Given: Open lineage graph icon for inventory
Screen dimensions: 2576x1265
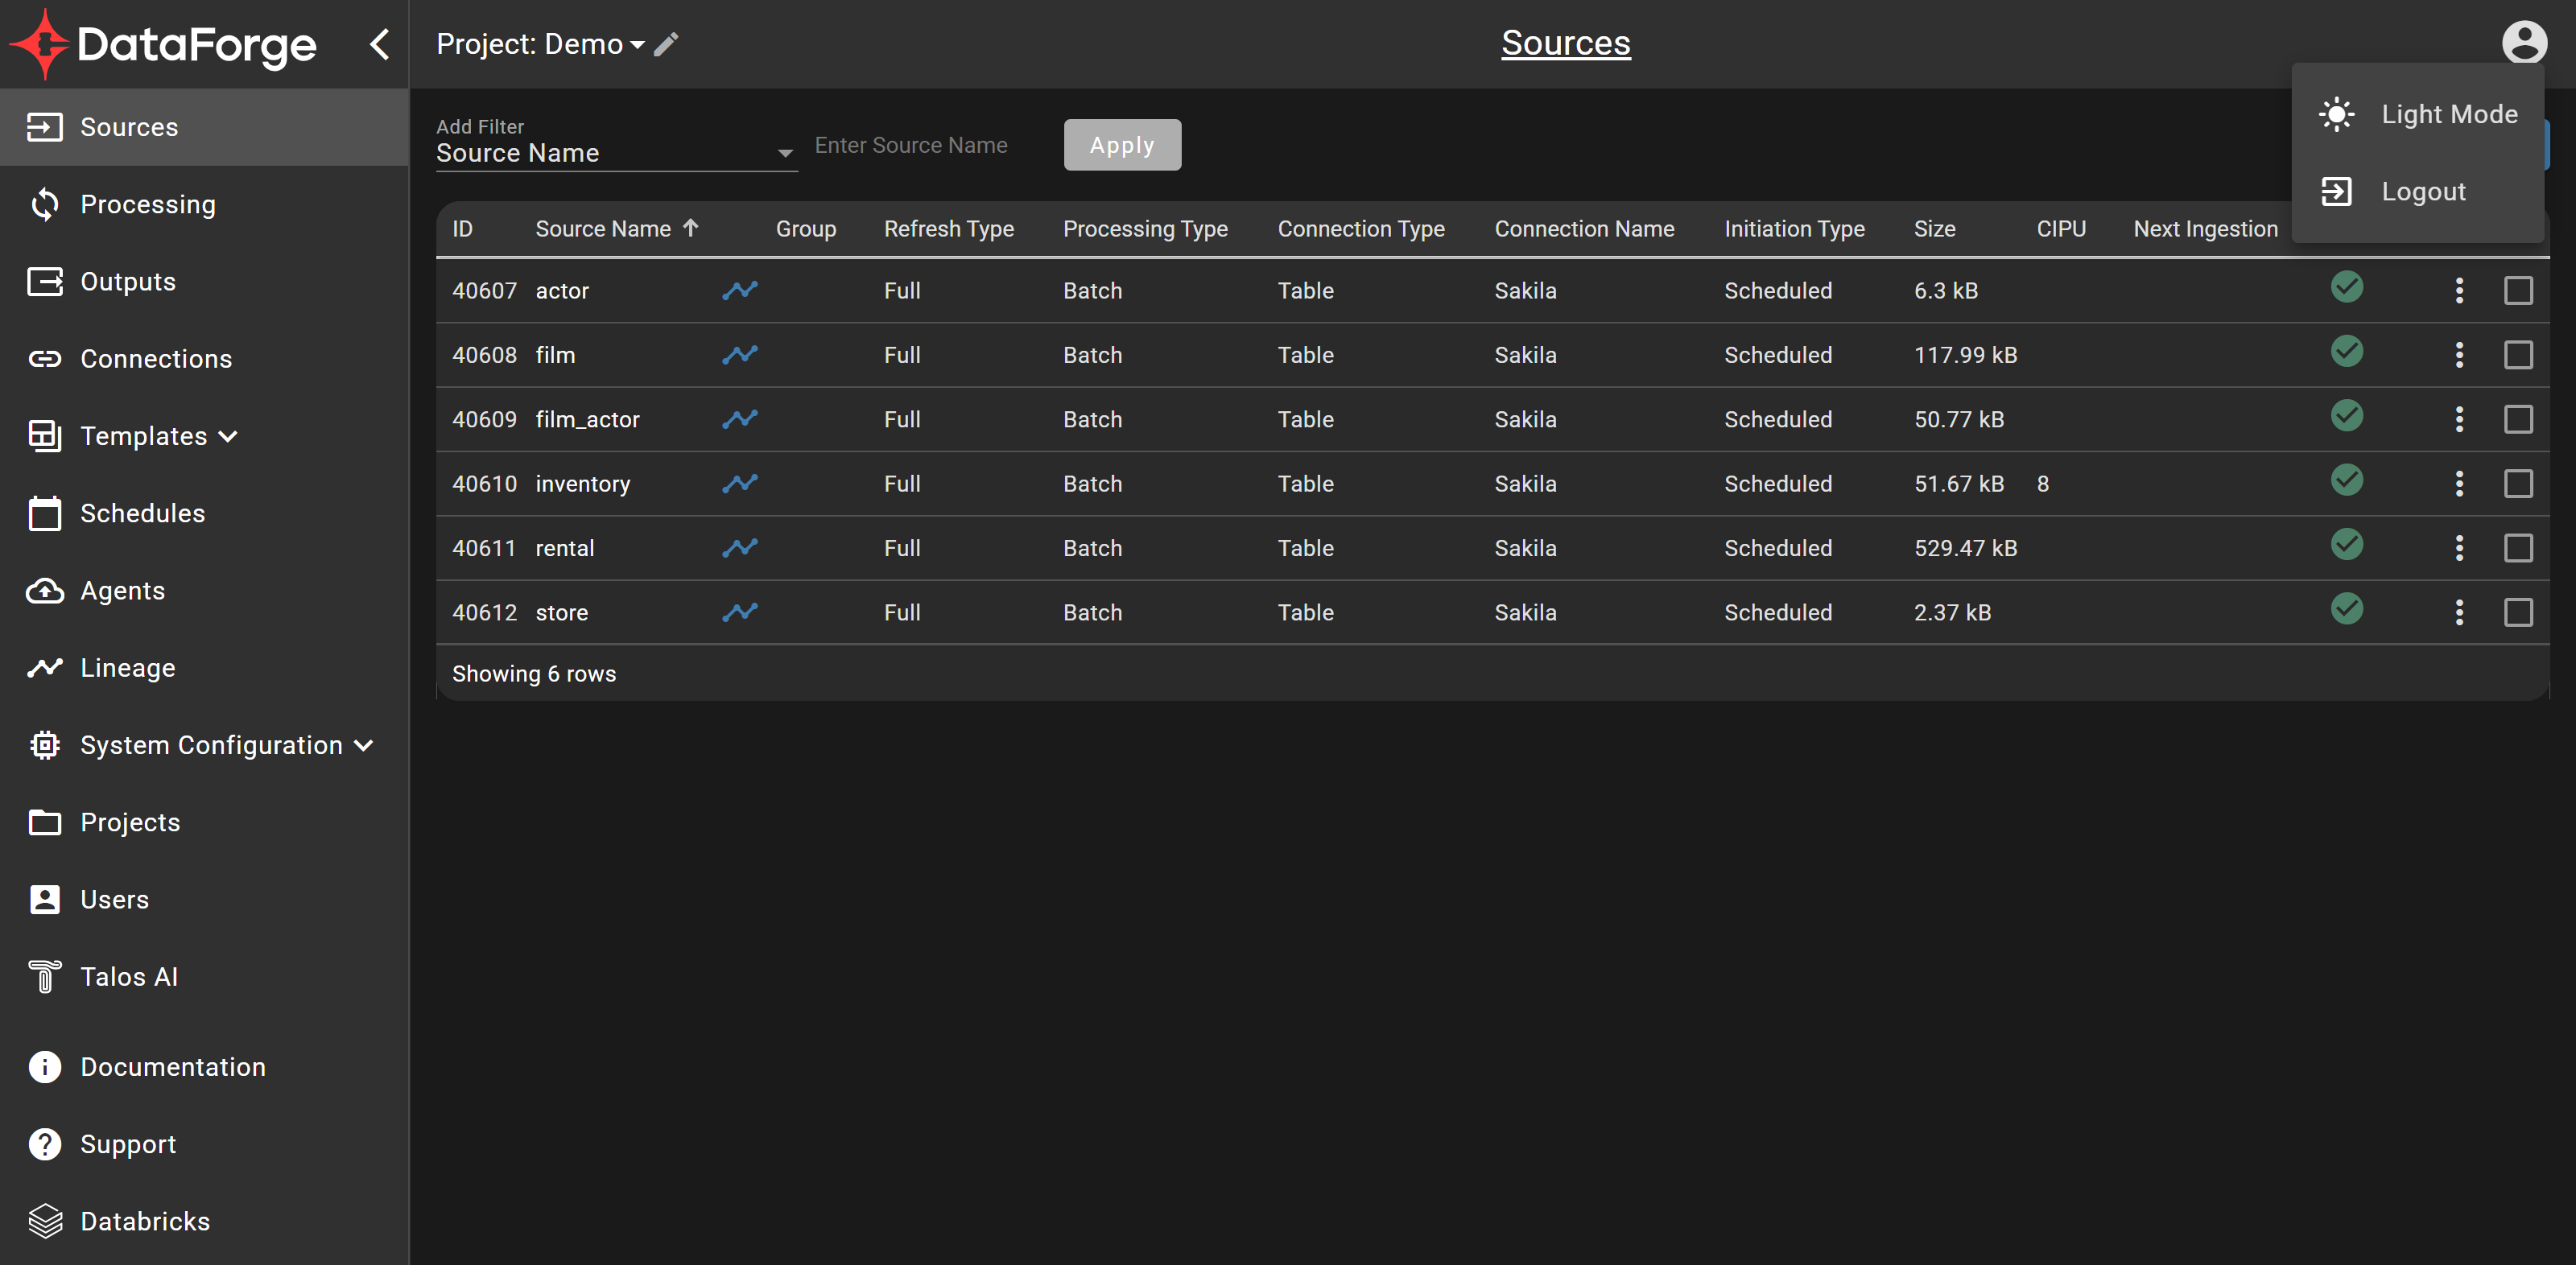Looking at the screenshot, I should (x=740, y=483).
